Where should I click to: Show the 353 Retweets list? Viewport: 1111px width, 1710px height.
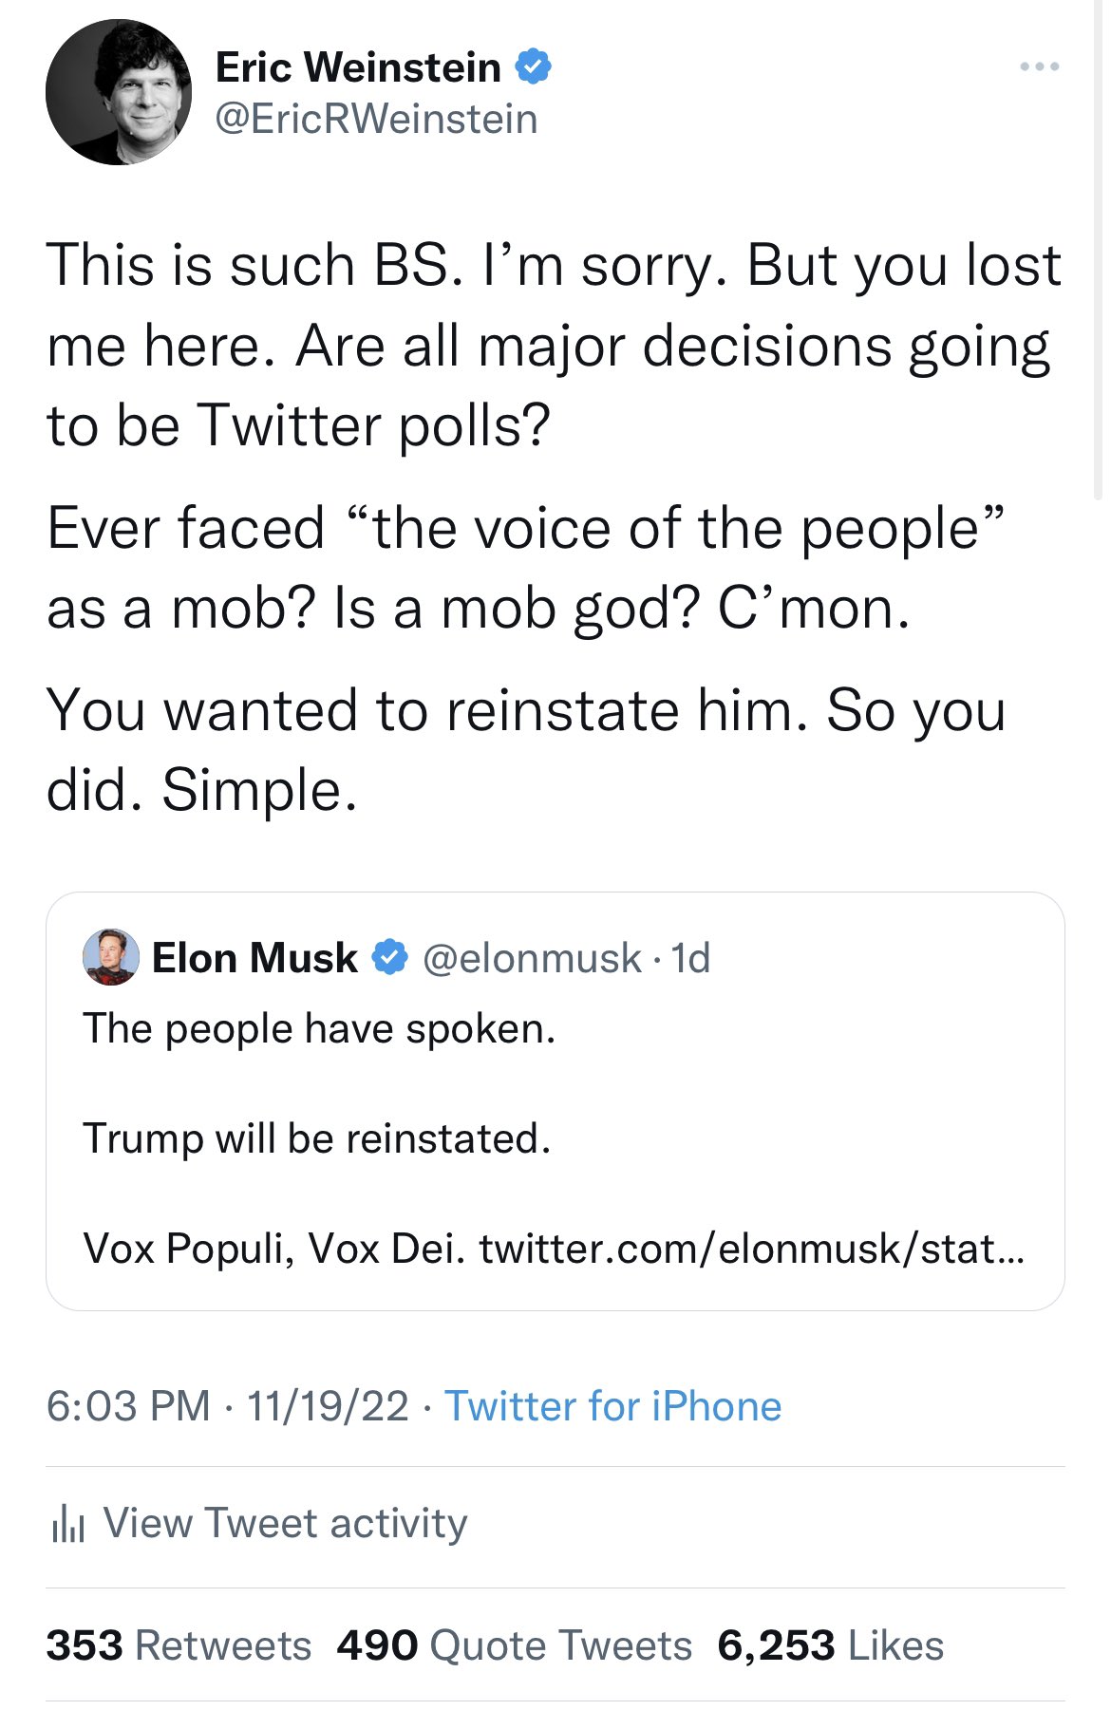click(179, 1645)
